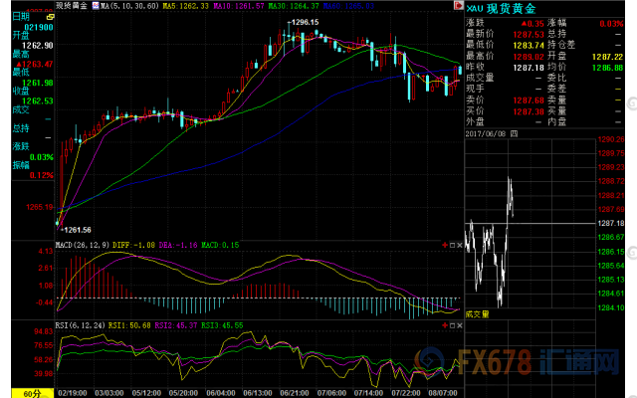Close the MACD indicator panel
The width and height of the screenshot is (637, 398).
(x=459, y=245)
